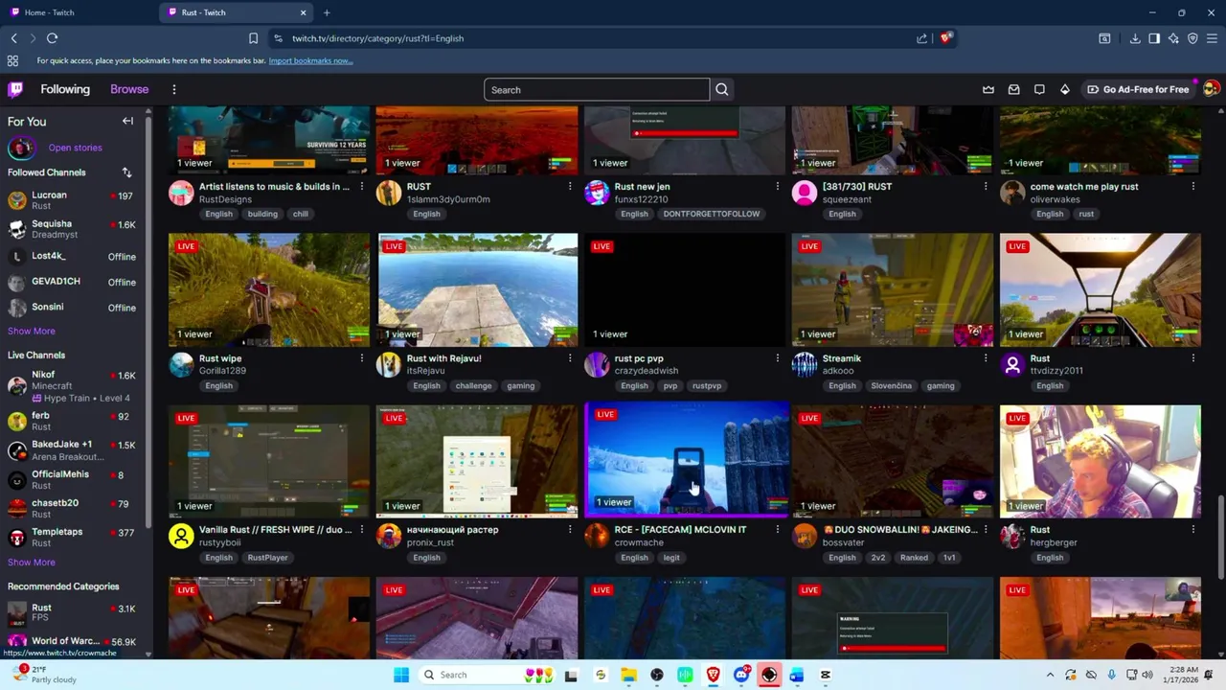
Task: Click the Get Bits diamond icon
Action: 1064,89
